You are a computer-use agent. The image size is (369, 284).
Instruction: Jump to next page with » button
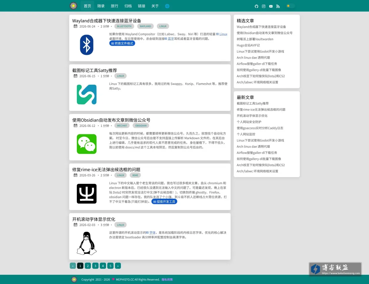tap(118, 266)
